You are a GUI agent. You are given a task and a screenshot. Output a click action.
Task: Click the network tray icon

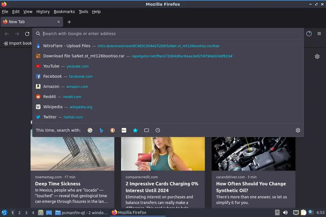point(296,212)
